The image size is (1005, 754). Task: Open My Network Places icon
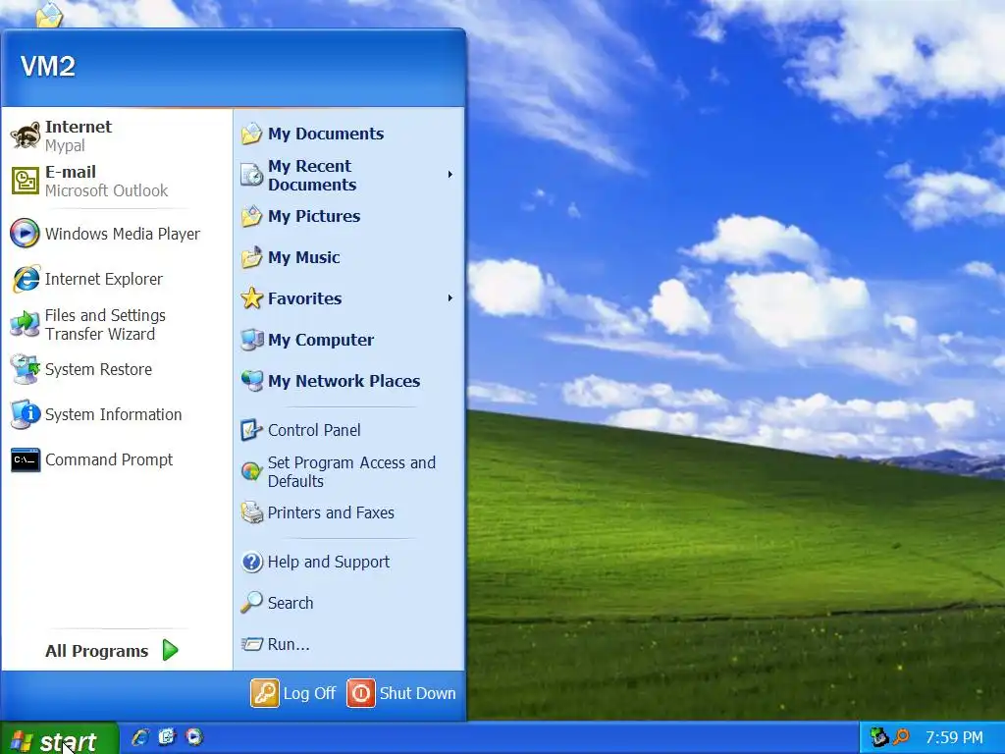252,381
